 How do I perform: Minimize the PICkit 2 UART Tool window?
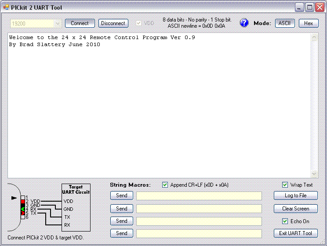click(x=299, y=7)
